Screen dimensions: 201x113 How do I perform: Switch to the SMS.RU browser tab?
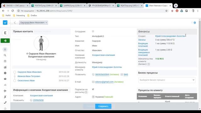coord(15,6)
